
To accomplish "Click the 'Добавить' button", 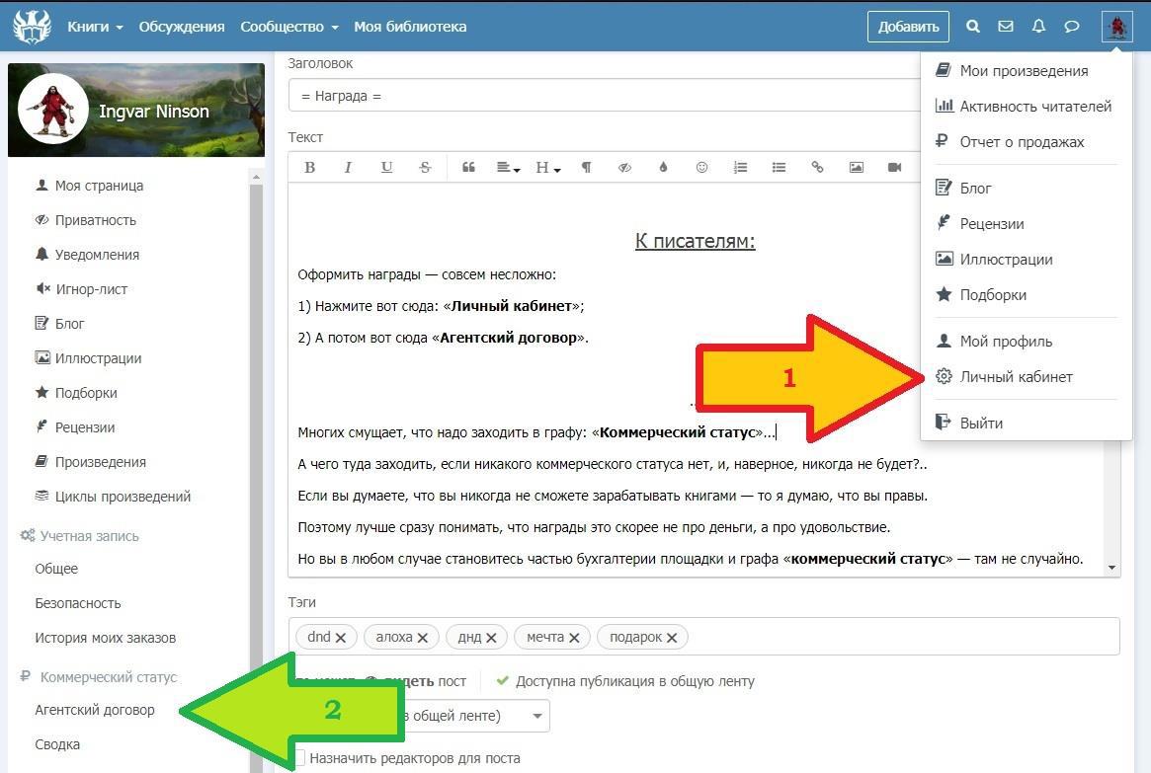I will [x=907, y=27].
